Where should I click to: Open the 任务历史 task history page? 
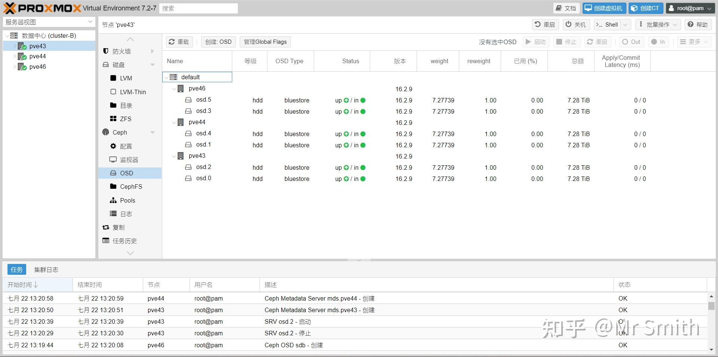click(124, 241)
